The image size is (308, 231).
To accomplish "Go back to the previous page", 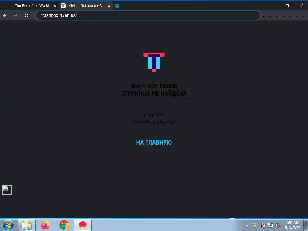I will 5,15.
